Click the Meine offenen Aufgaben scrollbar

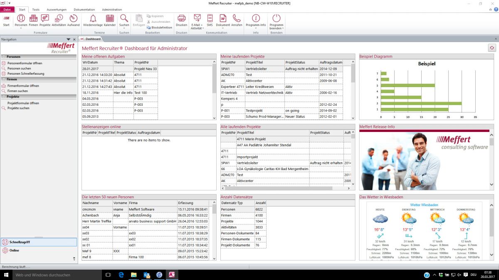pyautogui.click(x=215, y=90)
